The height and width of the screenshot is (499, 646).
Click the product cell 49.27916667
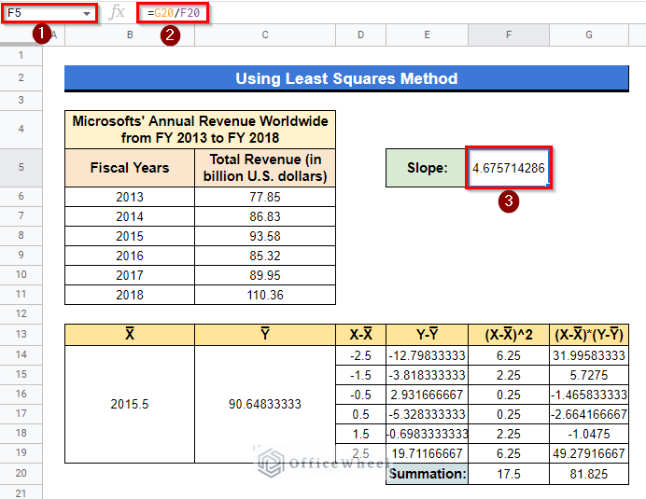pos(589,453)
